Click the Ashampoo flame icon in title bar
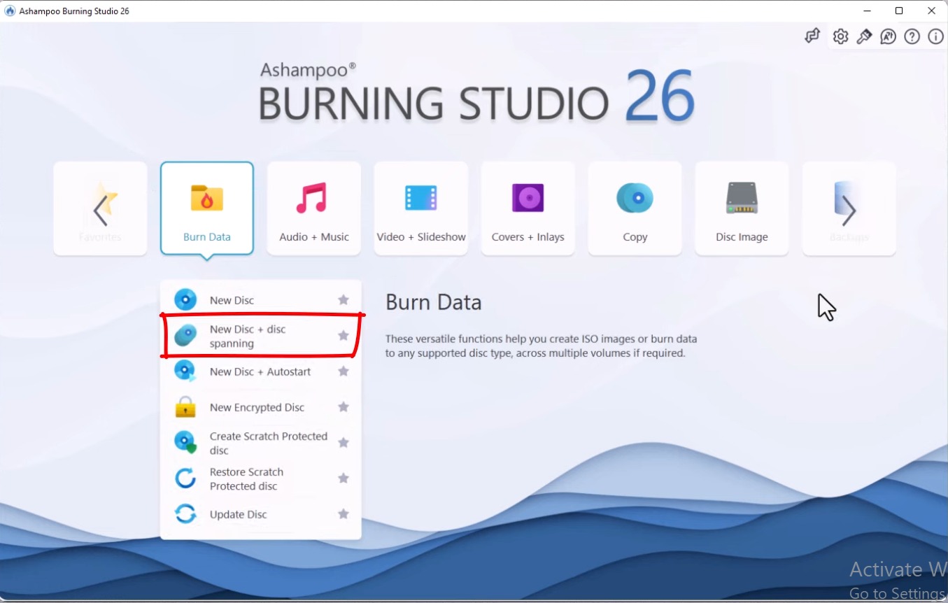Viewport: 948px width, 603px height. point(10,11)
